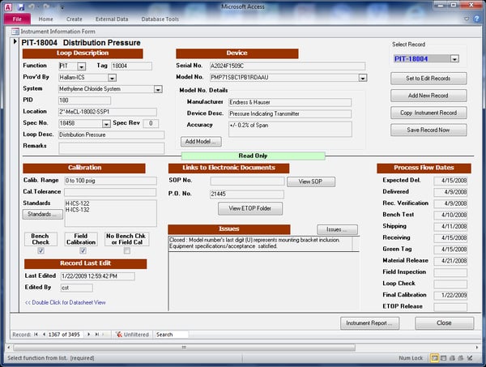Click the Instrument Information Form tab icon
Screen dimensions: 486x367
15,32
